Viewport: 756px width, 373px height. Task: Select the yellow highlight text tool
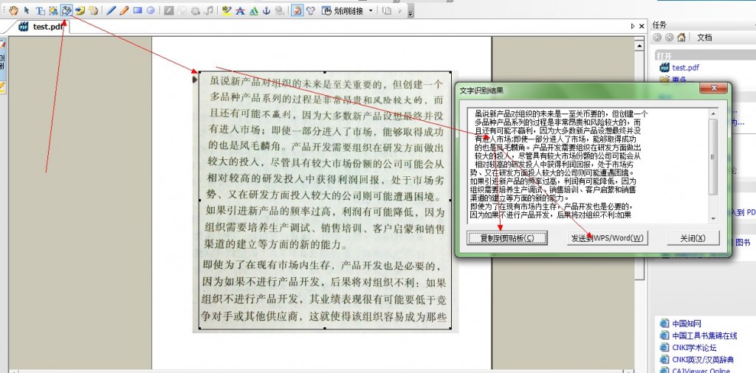(x=227, y=10)
